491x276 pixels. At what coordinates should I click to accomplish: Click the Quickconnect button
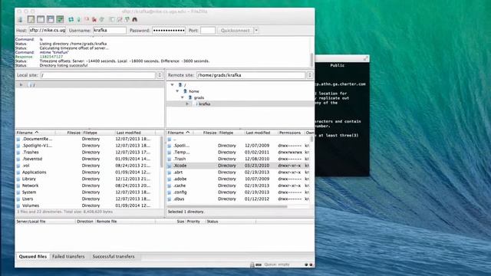(236, 31)
